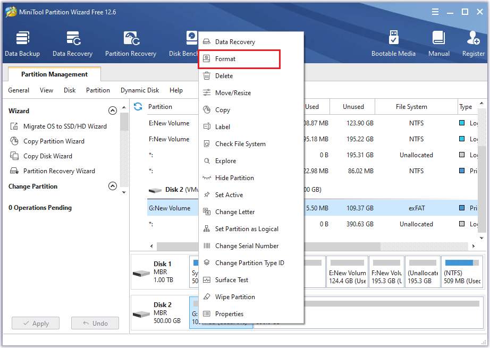Select Disk 2 in disk map
The width and height of the screenshot is (490, 348).
pyautogui.click(x=159, y=313)
